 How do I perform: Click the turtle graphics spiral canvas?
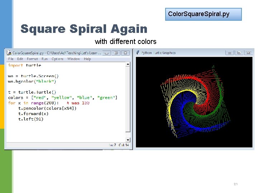point(194,102)
